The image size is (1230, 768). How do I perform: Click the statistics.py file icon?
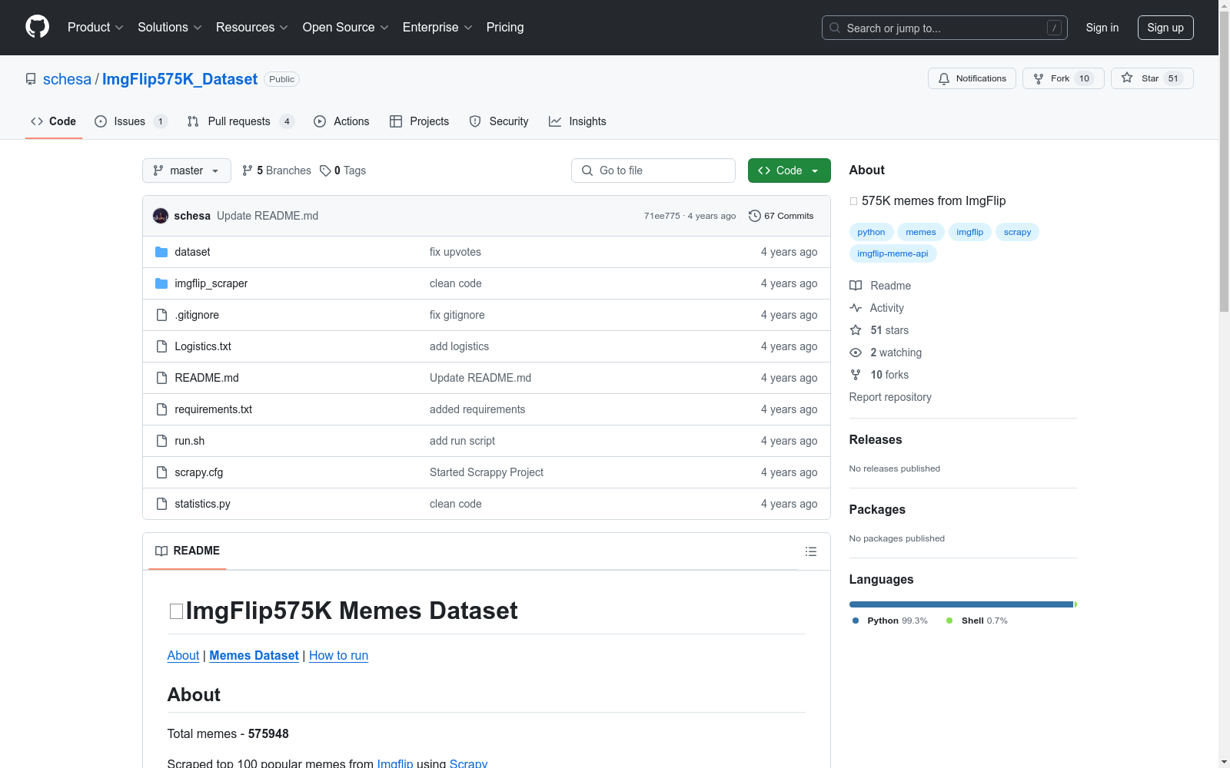coord(161,504)
